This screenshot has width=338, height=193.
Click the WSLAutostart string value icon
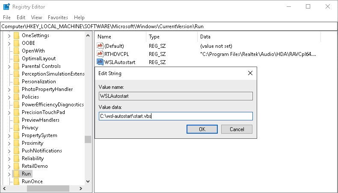pos(100,62)
